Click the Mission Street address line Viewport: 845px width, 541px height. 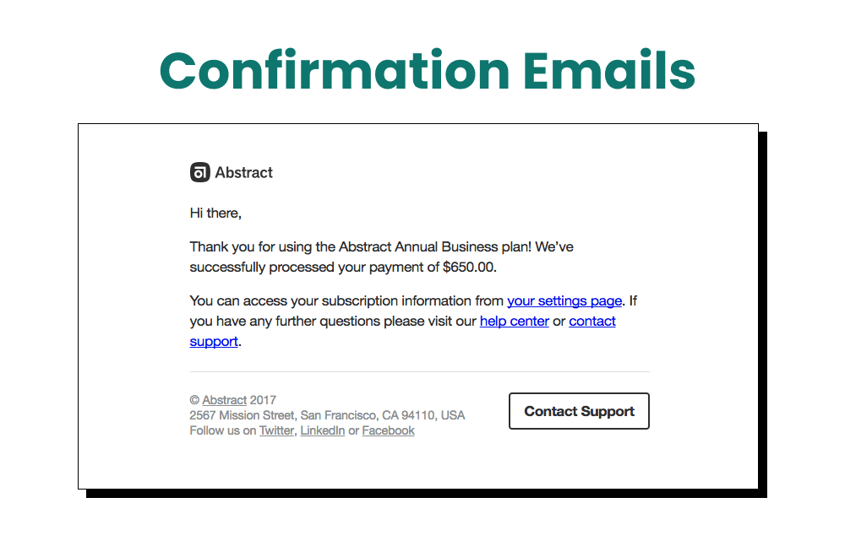pyautogui.click(x=327, y=415)
